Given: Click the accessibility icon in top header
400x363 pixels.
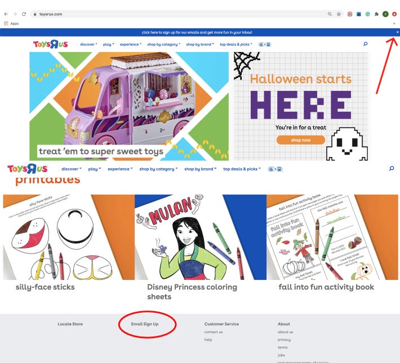Looking at the screenshot, I should coord(265,45).
